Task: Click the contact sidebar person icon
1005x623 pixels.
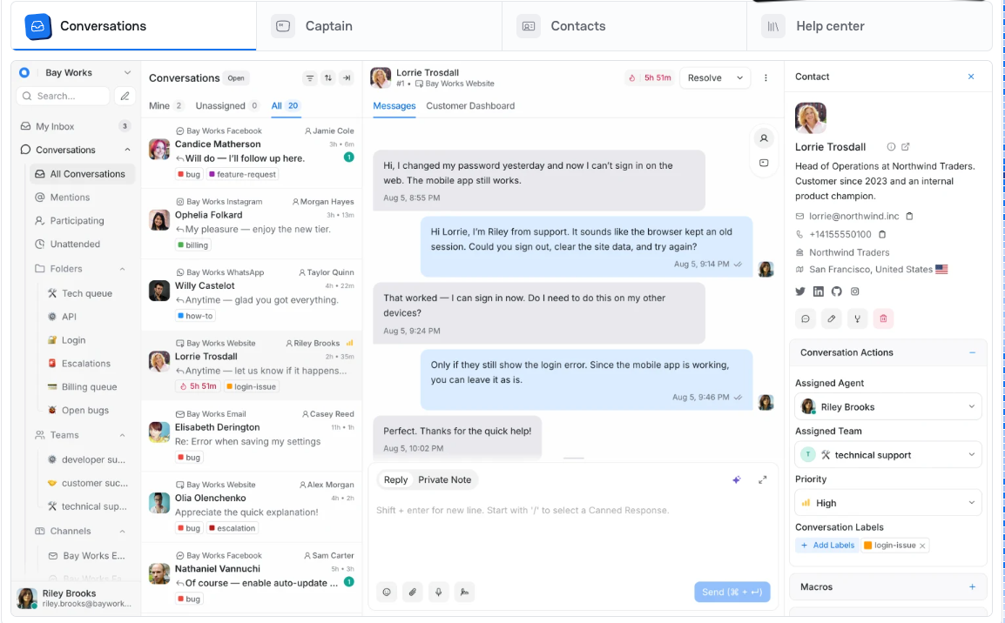Action: click(x=764, y=138)
